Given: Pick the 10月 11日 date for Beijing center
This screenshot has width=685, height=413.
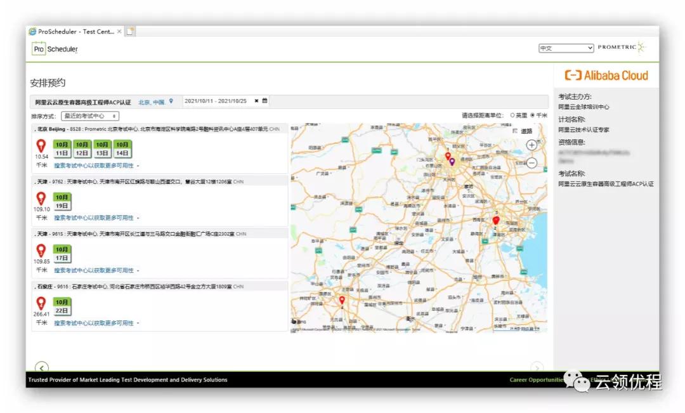Looking at the screenshot, I should (x=62, y=149).
